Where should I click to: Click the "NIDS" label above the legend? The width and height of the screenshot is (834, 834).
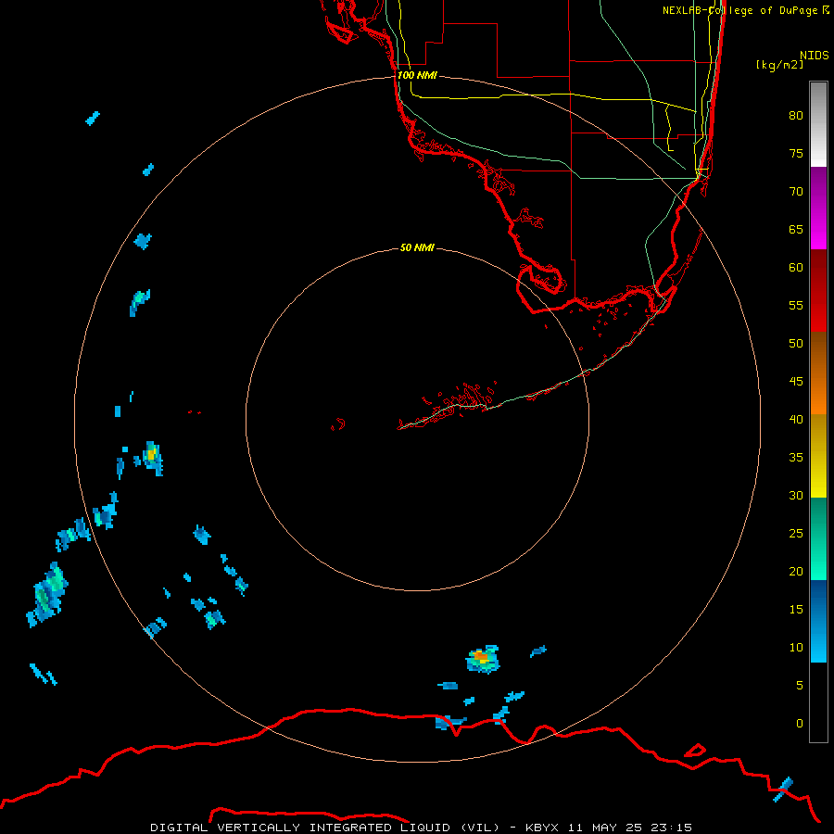pos(814,56)
